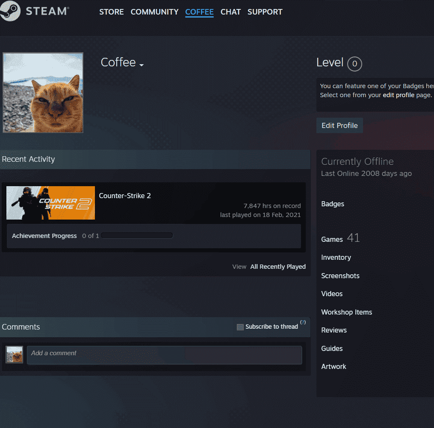
Task: Open the Screenshots link
Action: [340, 276]
